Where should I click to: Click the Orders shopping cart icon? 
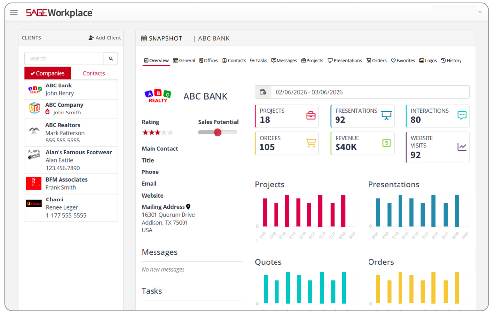click(x=310, y=143)
